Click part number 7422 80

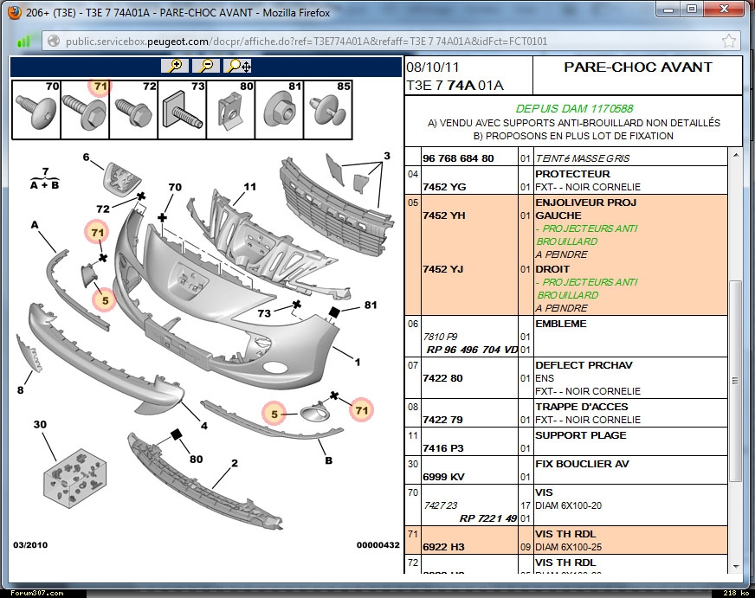point(442,378)
